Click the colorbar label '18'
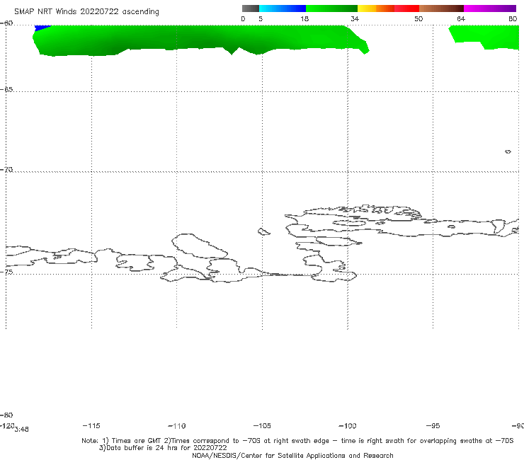The height and width of the screenshot is (460, 524). 304,18
